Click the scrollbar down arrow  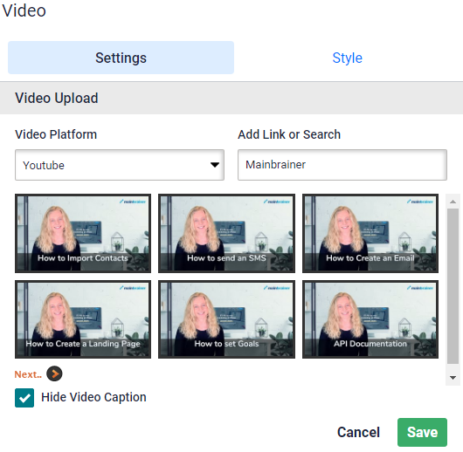point(453,377)
